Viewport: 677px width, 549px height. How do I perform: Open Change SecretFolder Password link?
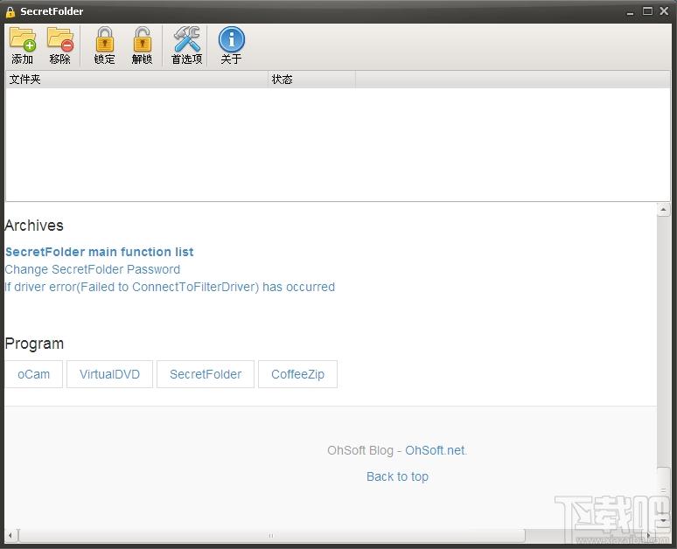tap(93, 269)
